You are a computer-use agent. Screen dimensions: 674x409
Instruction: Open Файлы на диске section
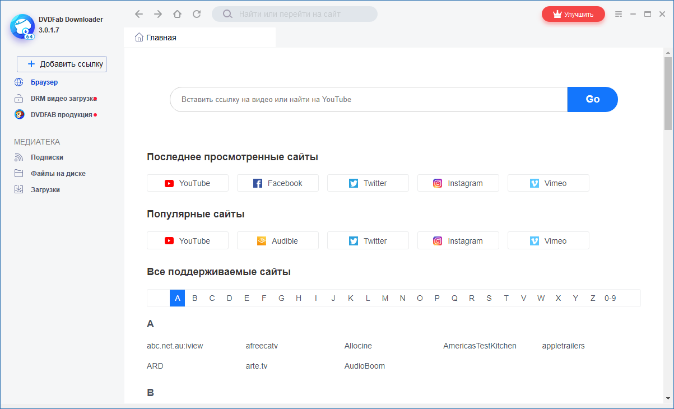[58, 174]
